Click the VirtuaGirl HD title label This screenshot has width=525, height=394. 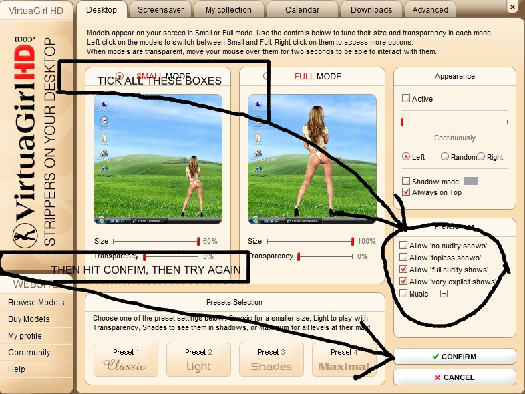coord(36,11)
